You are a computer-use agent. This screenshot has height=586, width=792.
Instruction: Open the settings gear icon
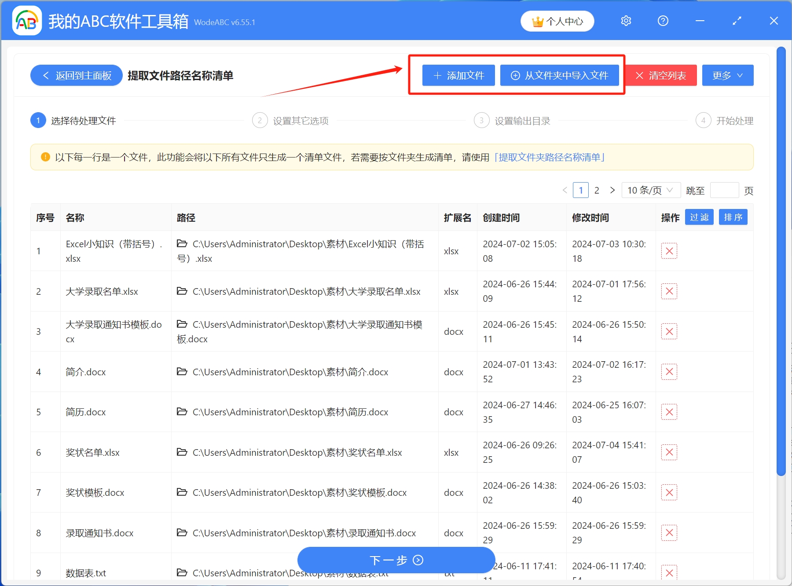tap(626, 21)
